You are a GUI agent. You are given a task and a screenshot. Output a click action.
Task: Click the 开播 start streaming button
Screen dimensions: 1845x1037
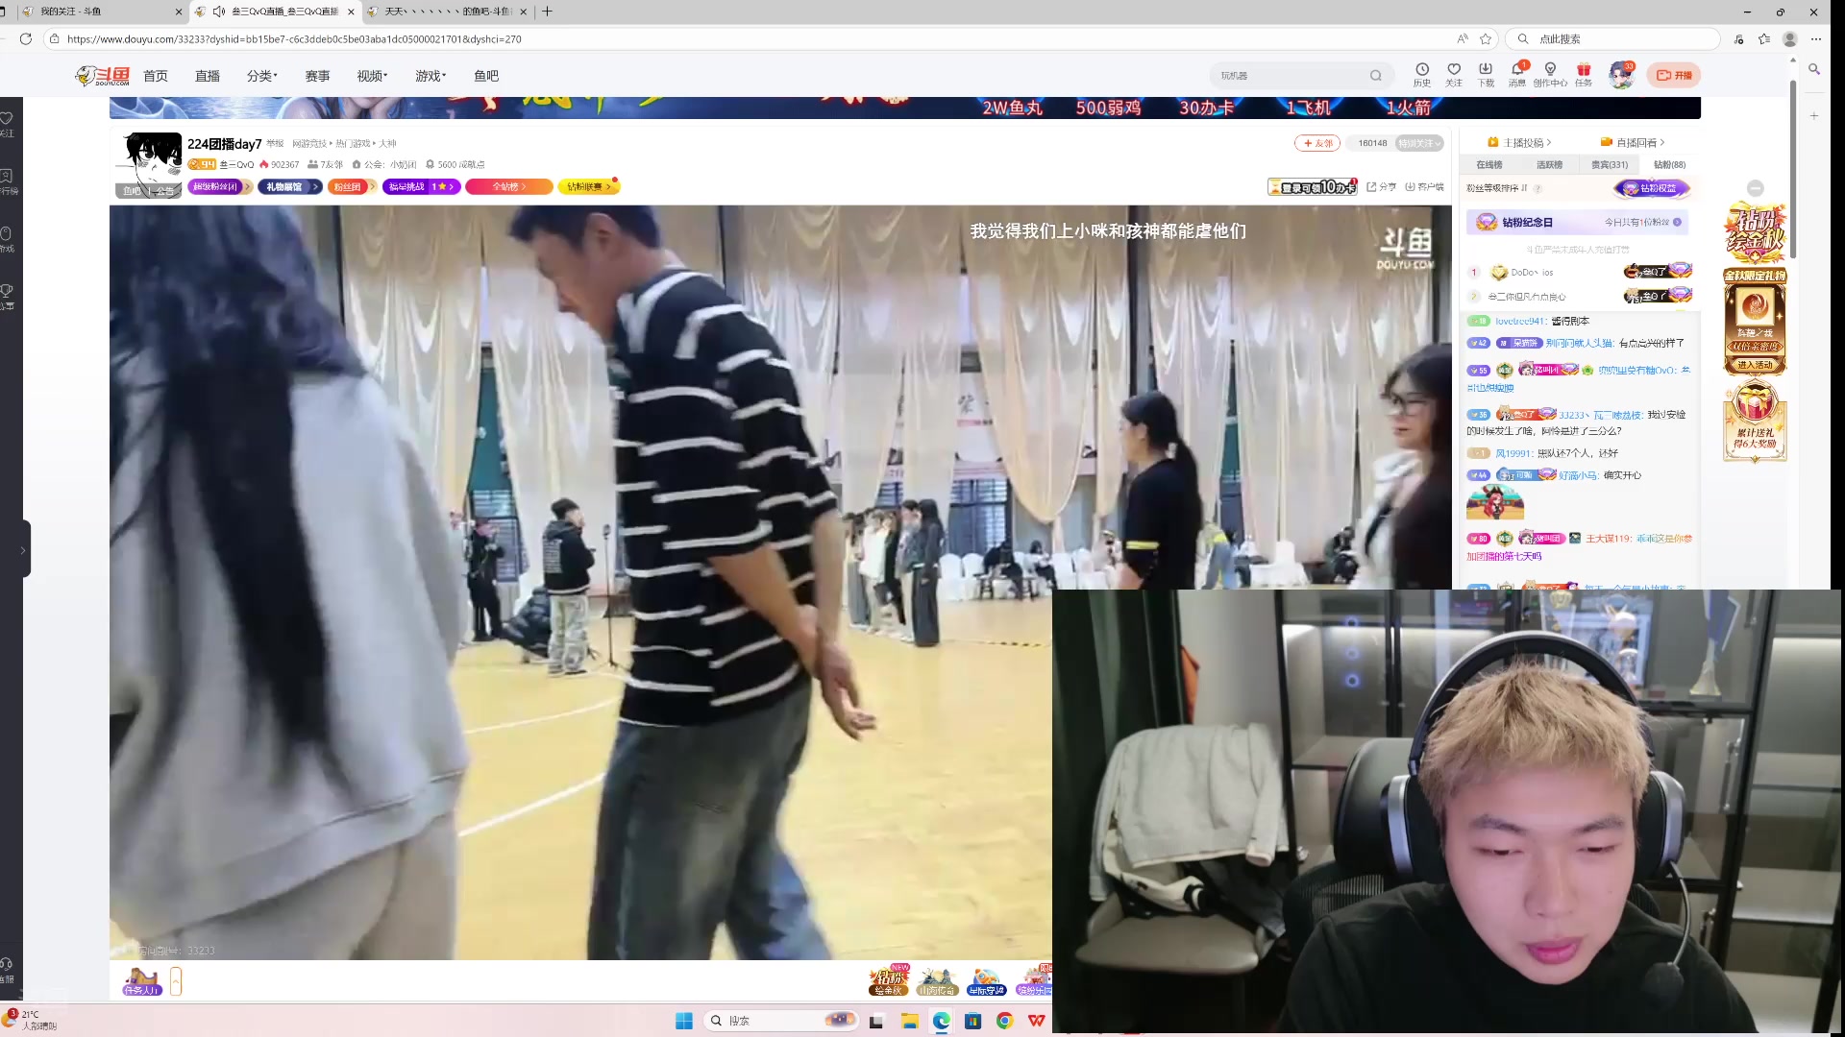click(1674, 75)
